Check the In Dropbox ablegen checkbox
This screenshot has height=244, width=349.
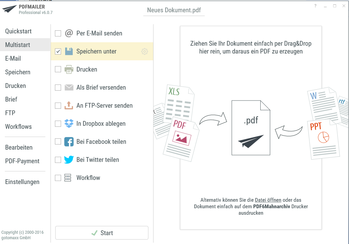click(58, 124)
